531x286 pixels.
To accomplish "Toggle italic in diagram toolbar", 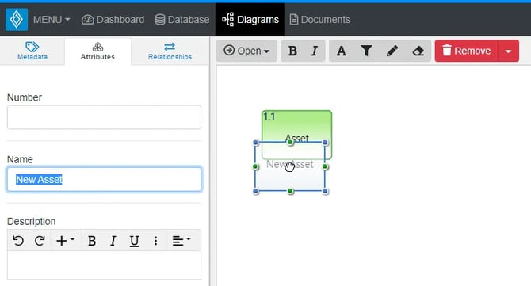I will 315,51.
